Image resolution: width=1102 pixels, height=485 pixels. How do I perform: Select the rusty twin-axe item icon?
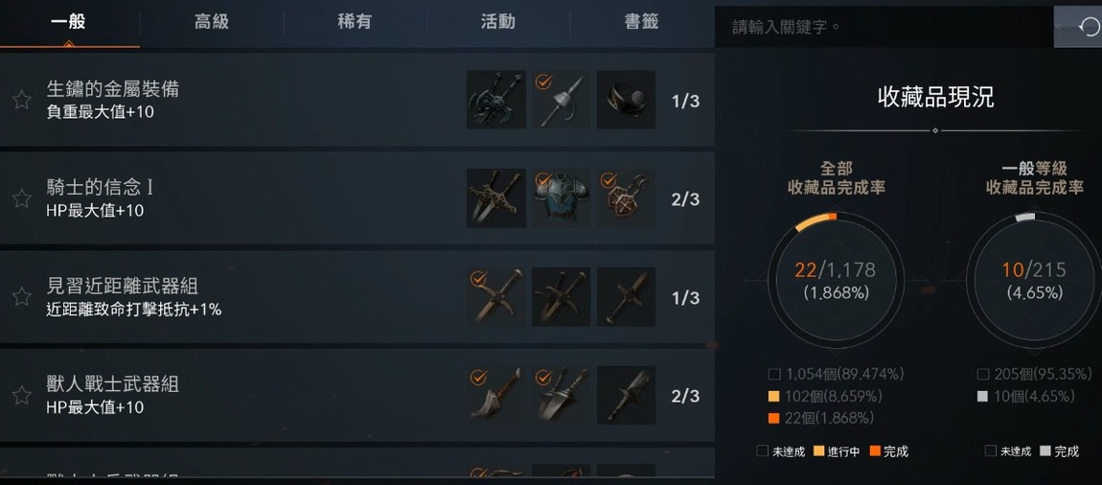(x=496, y=100)
